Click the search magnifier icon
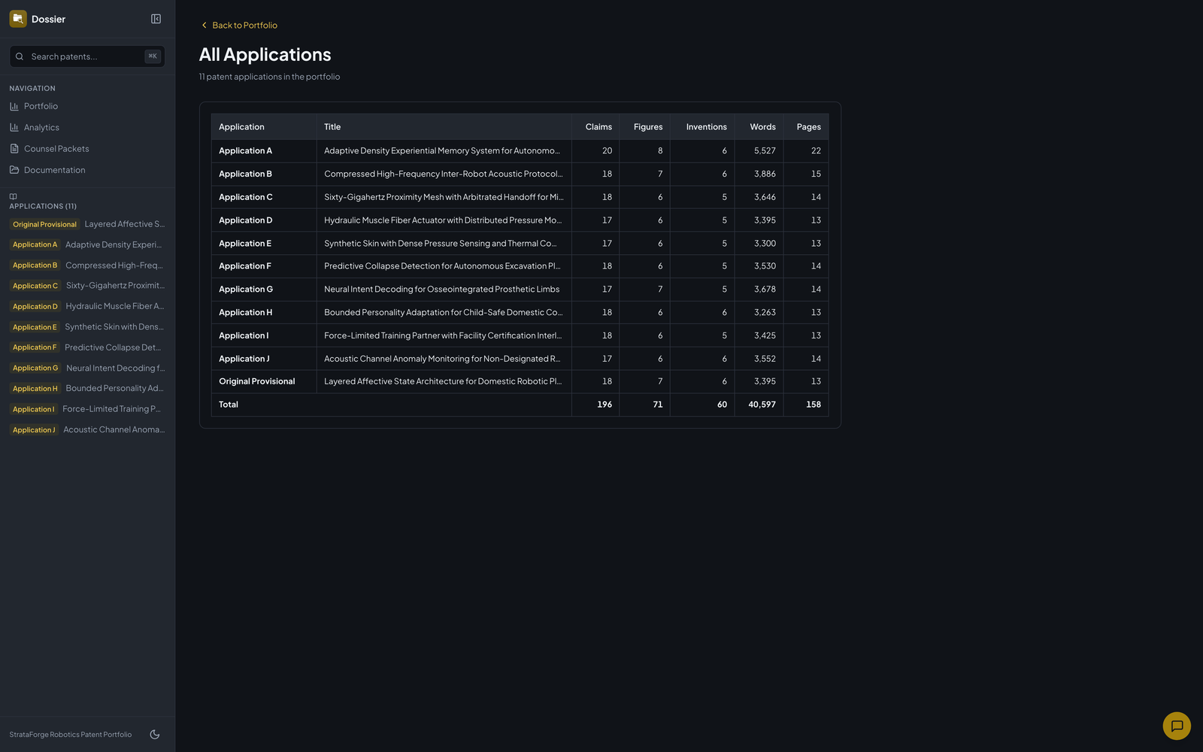1203x752 pixels. tap(20, 56)
